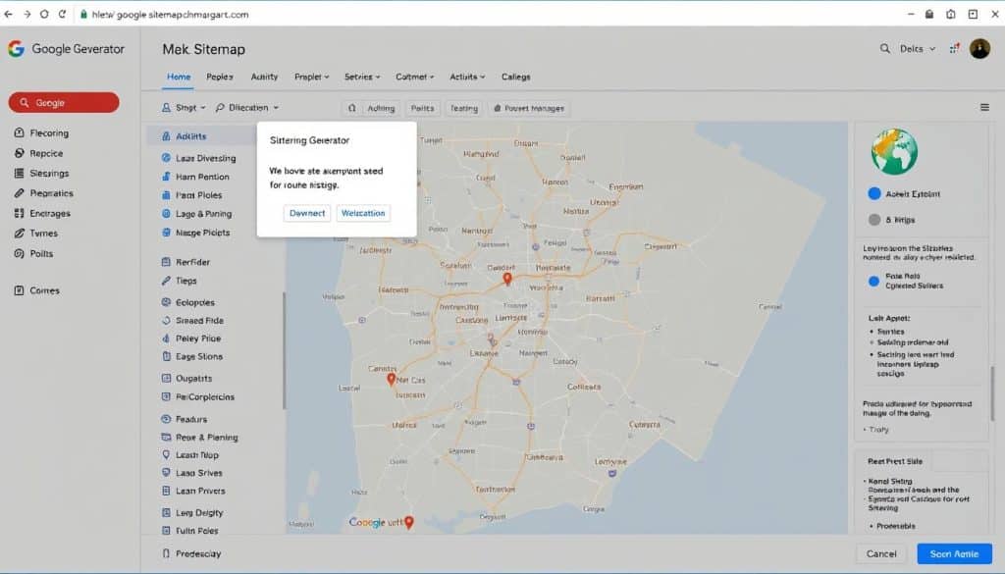Viewport: 1005px width, 574px height.
Task: Open the user profile avatar
Action: click(979, 49)
